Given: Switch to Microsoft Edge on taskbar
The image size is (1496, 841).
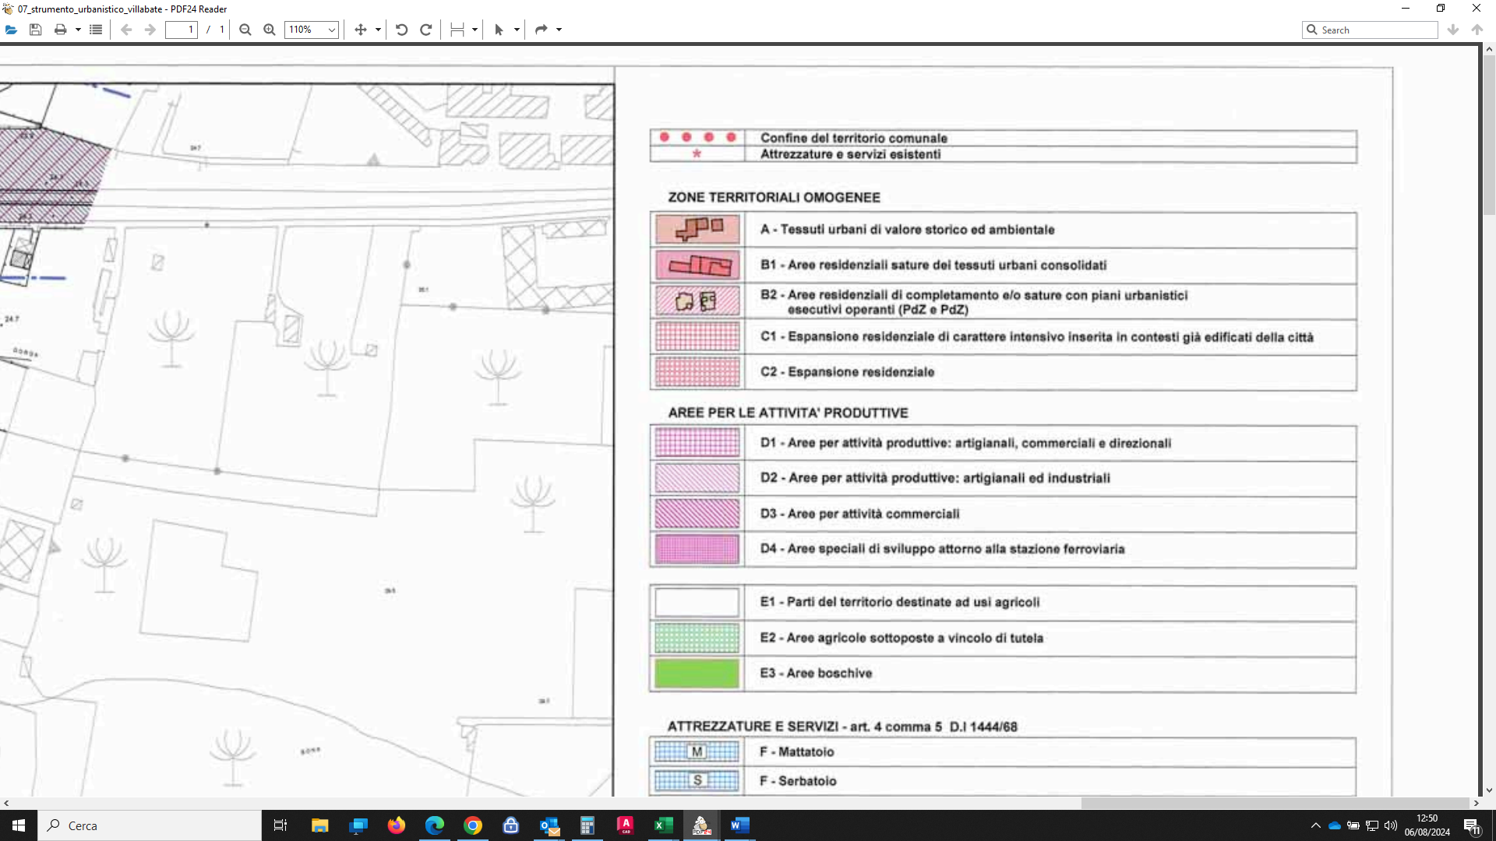Looking at the screenshot, I should pos(435,825).
